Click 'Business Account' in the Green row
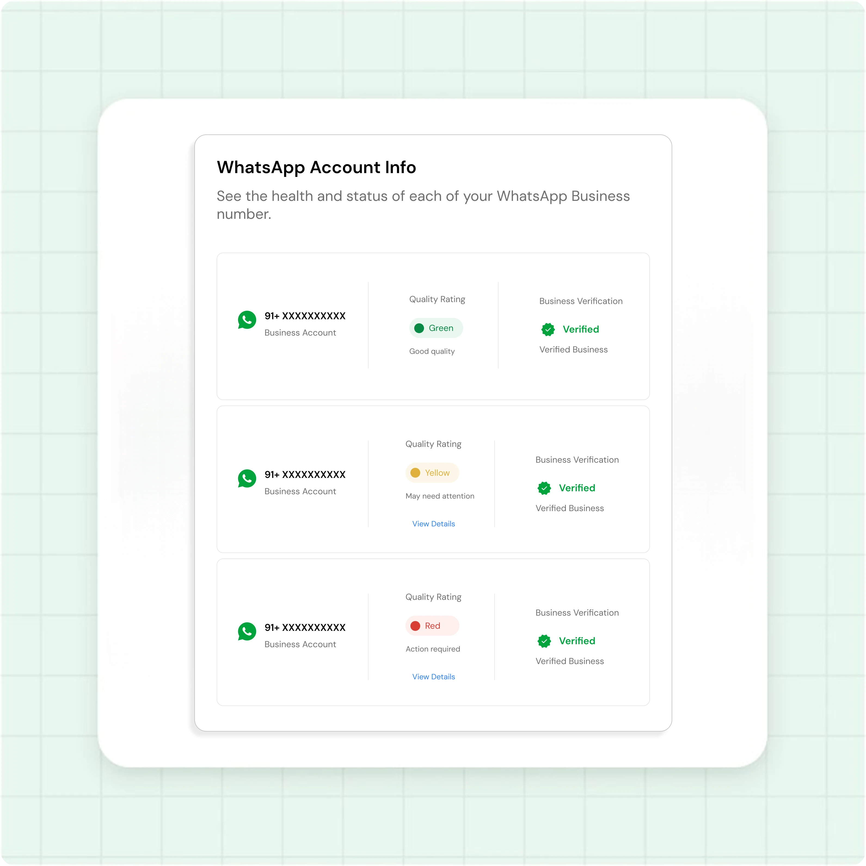866x866 pixels. (300, 333)
